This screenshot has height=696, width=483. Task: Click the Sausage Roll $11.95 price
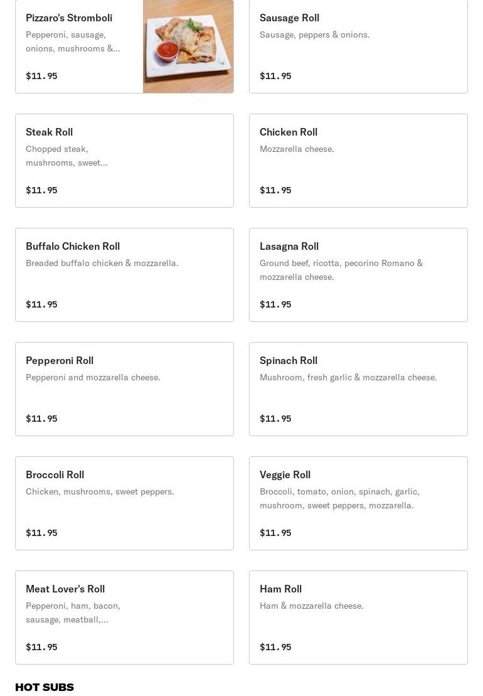pos(275,76)
